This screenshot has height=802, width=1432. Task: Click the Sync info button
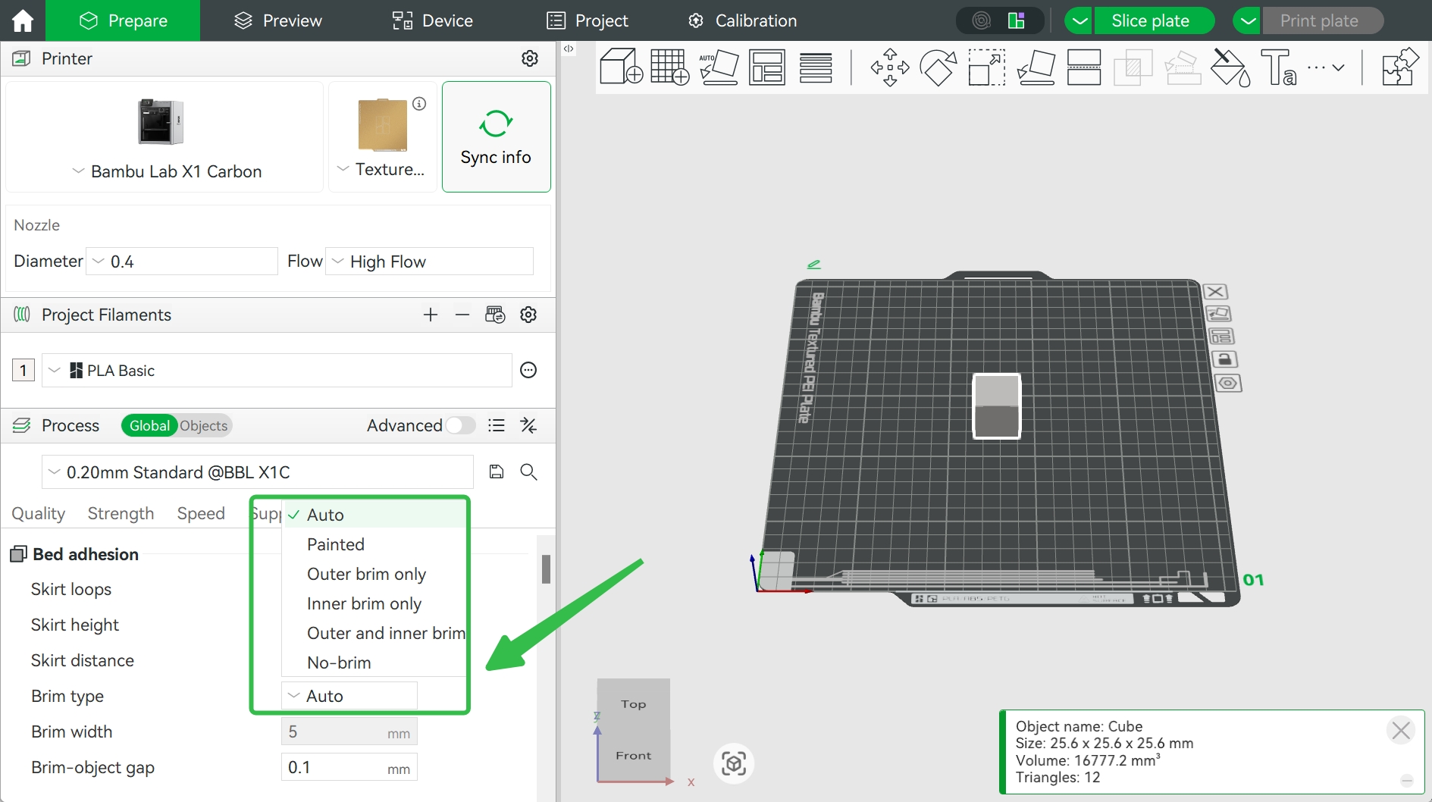496,136
